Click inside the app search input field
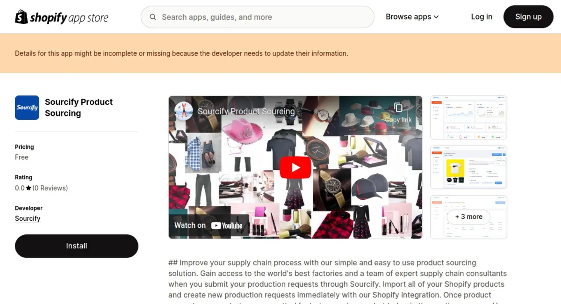The image size is (561, 304). (x=257, y=17)
